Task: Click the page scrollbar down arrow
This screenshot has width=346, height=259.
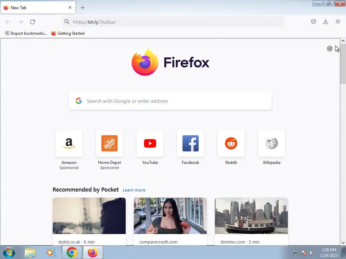Action: [343, 243]
